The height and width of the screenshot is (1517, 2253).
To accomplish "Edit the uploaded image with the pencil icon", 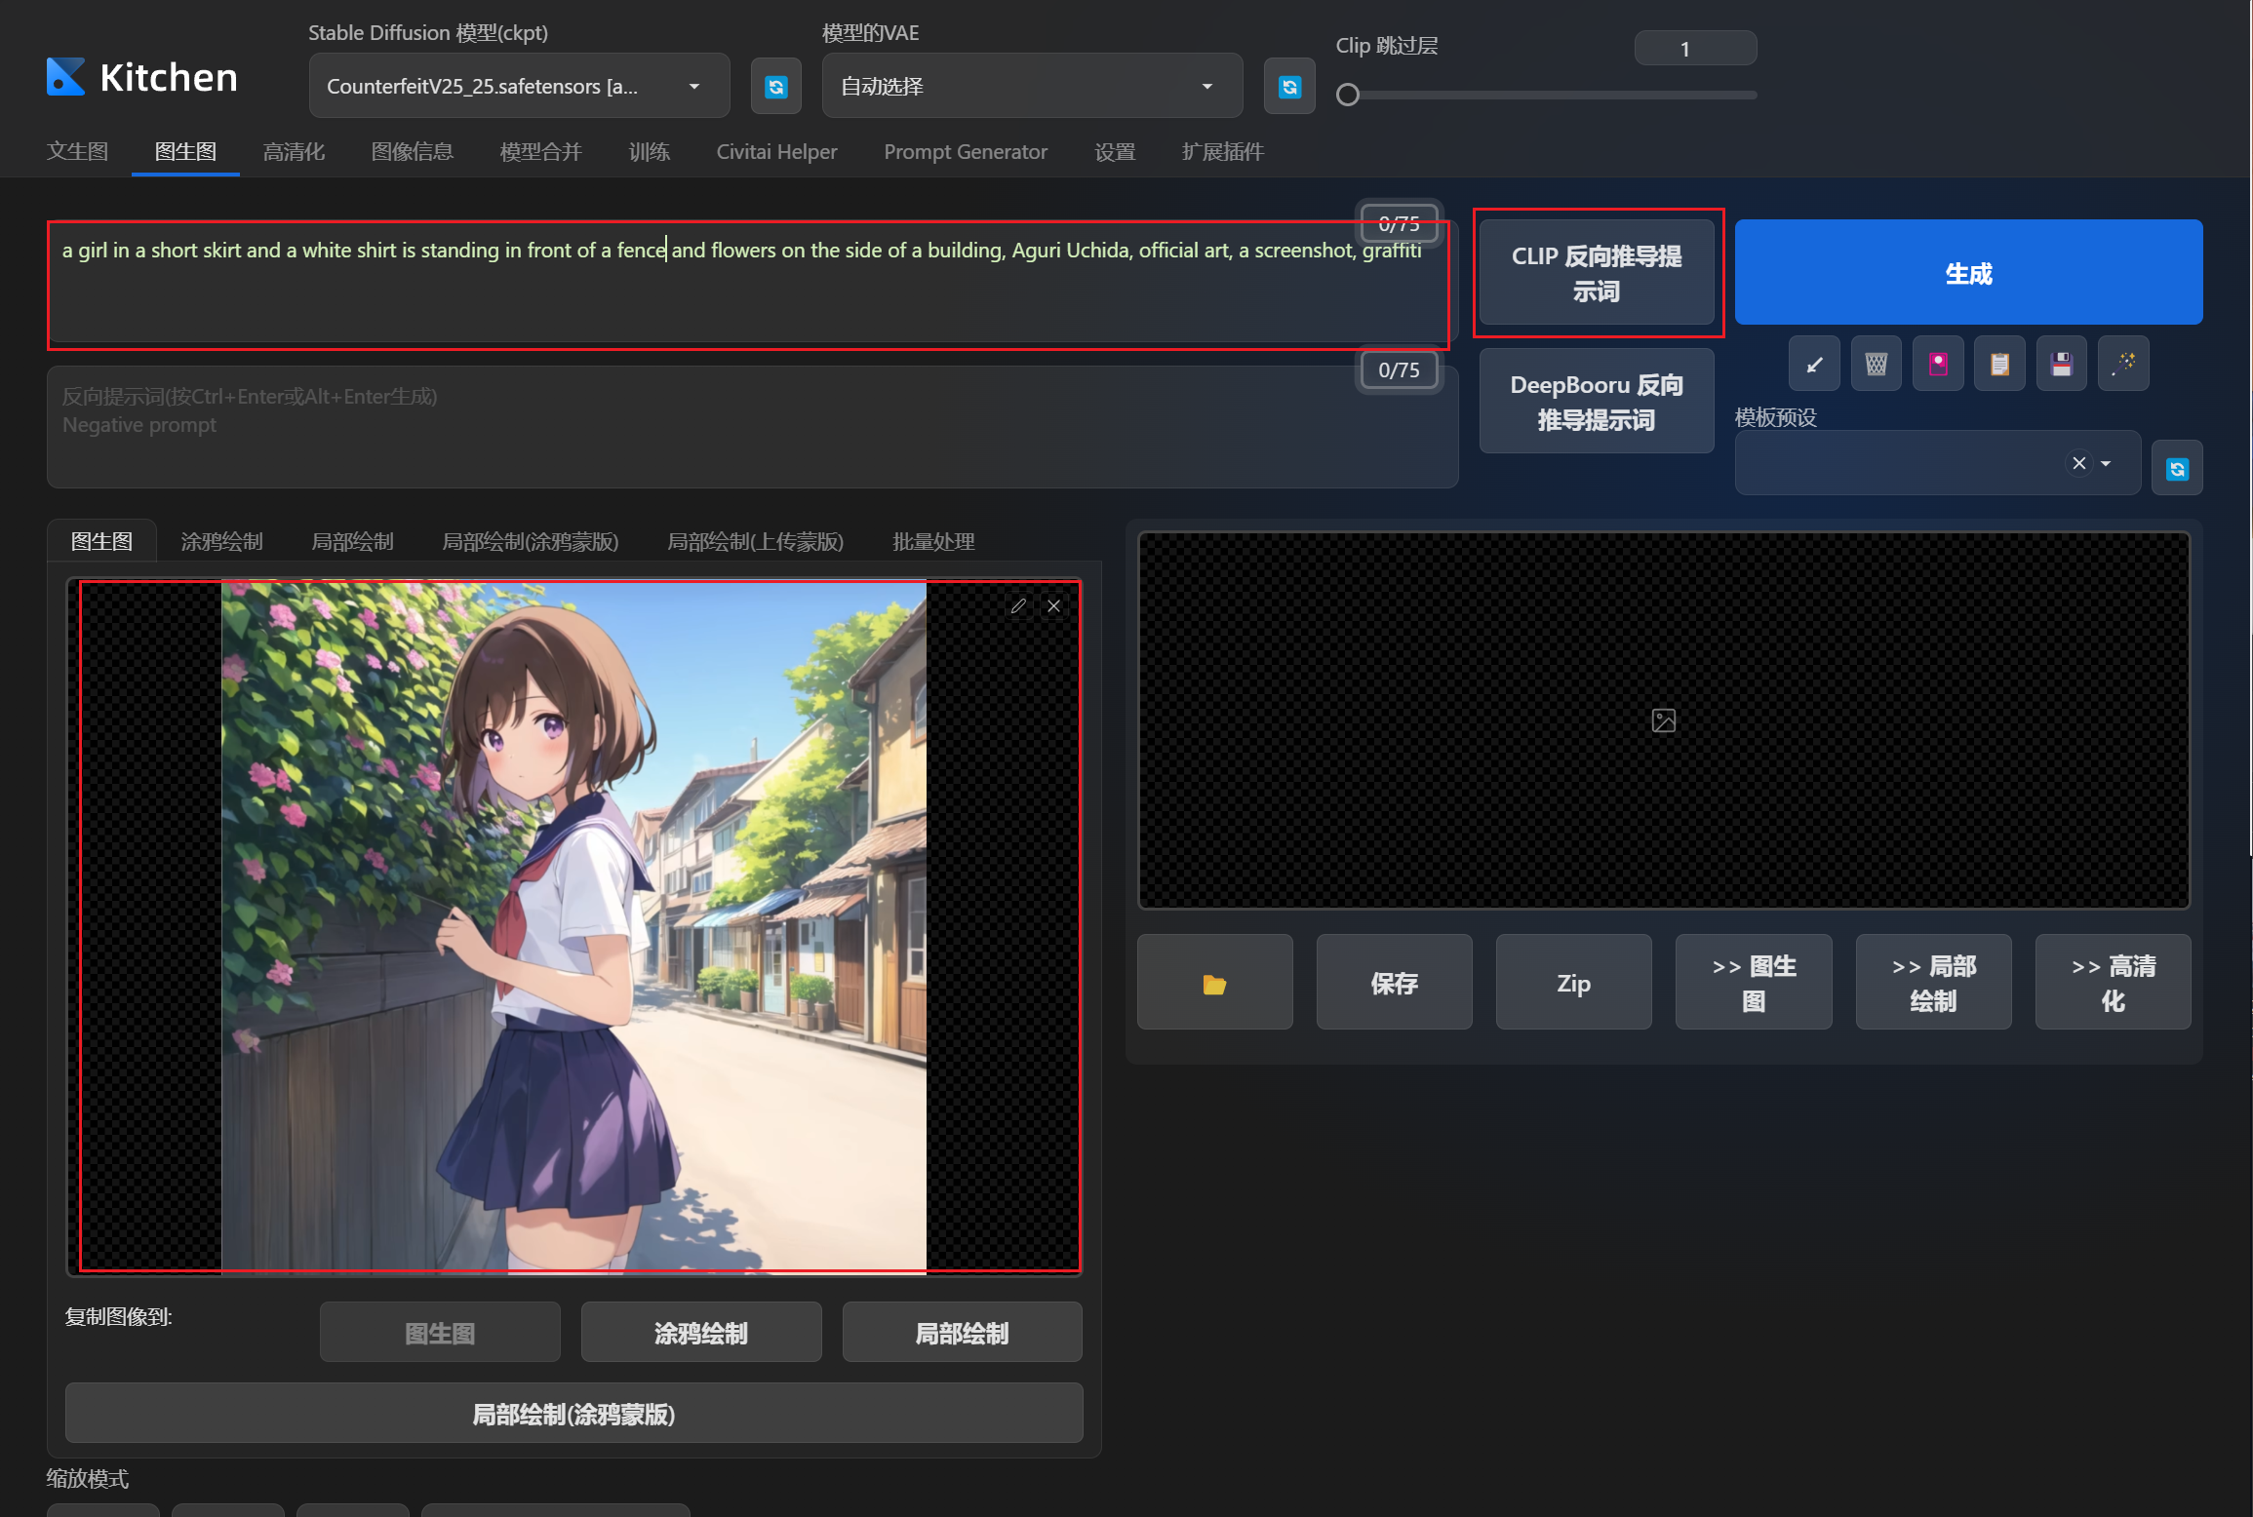I will (x=1018, y=606).
